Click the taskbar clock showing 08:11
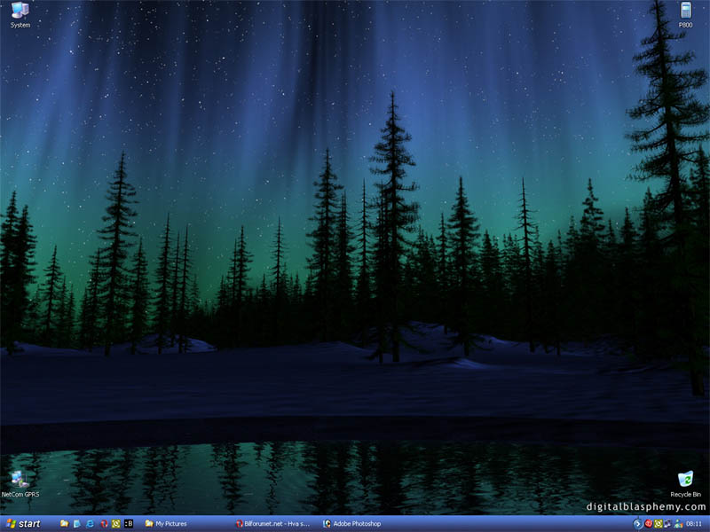Image resolution: width=710 pixels, height=532 pixels. click(x=694, y=524)
